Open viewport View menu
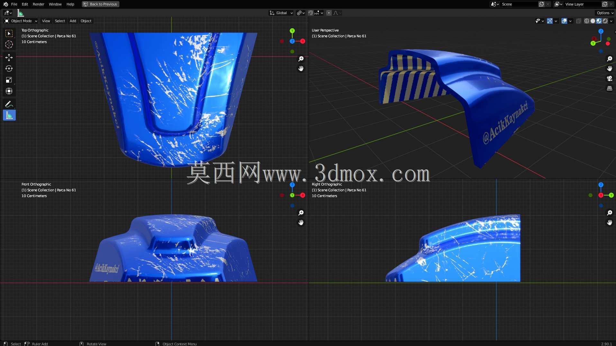616x346 pixels. click(x=46, y=21)
